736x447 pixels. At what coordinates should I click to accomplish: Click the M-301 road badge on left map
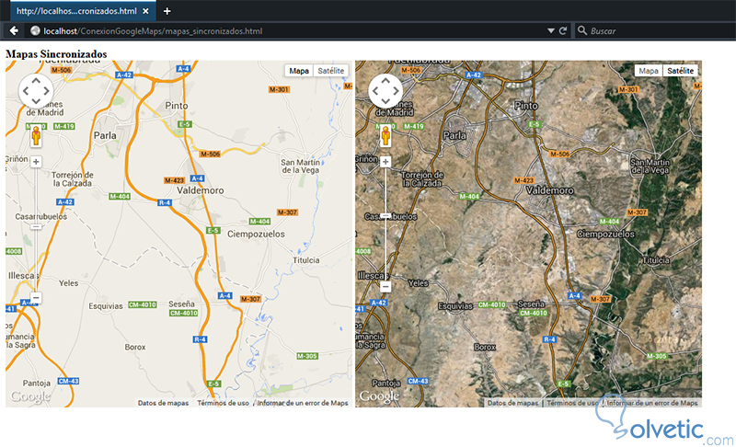(x=279, y=89)
